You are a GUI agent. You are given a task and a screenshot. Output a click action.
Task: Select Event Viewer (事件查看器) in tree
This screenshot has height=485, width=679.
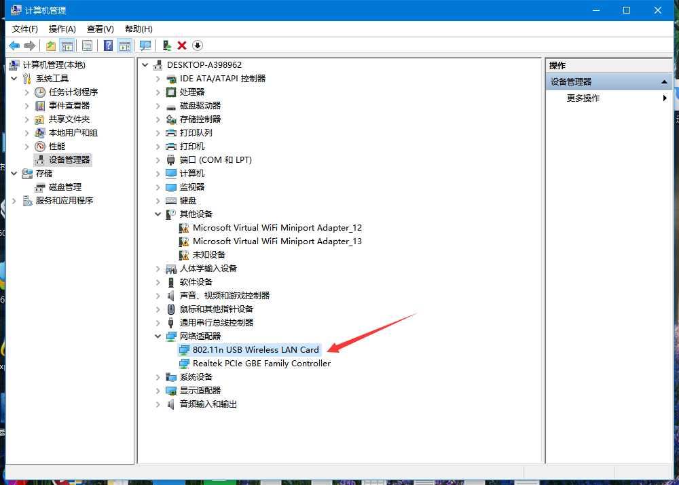click(69, 106)
